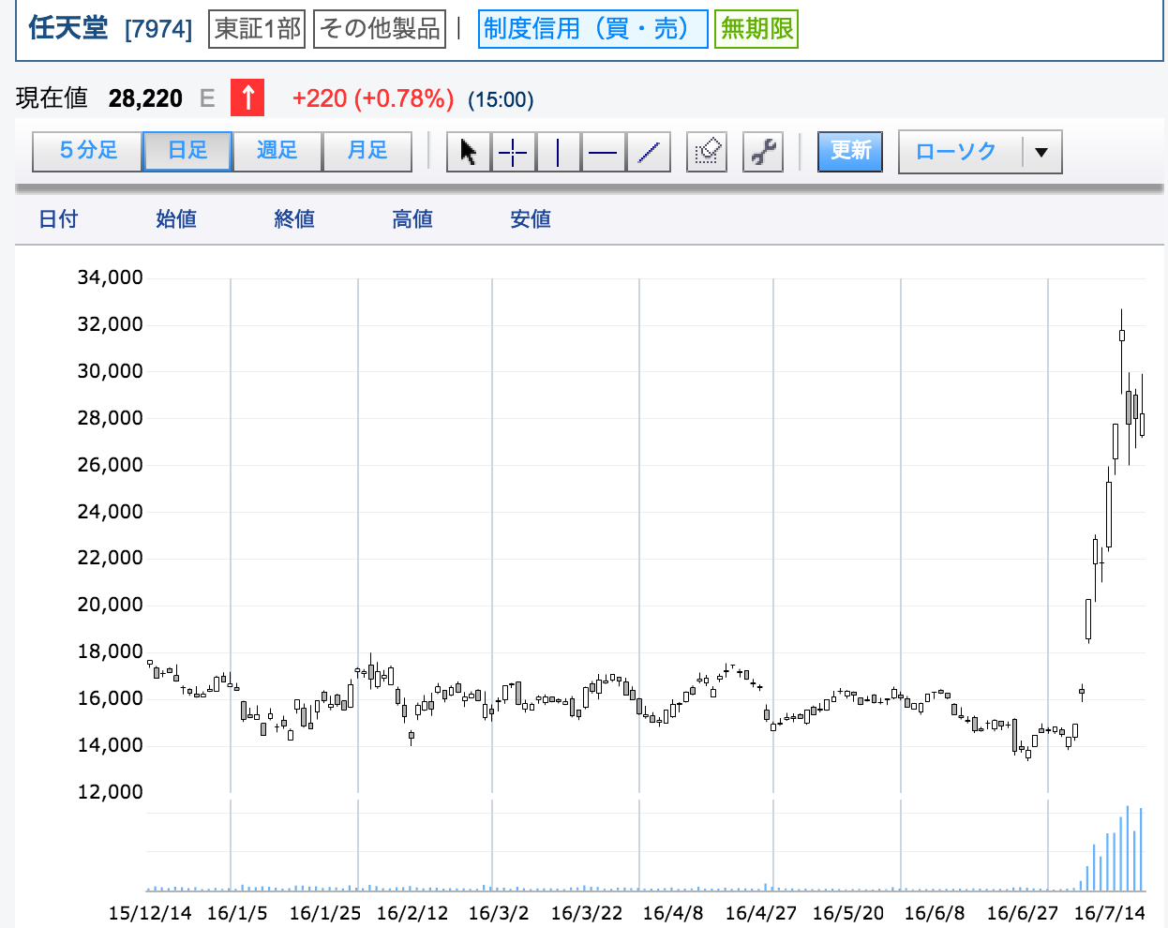Image resolution: width=1168 pixels, height=928 pixels.
Task: Click the 15/12/14 date axis label
Action: tap(150, 913)
